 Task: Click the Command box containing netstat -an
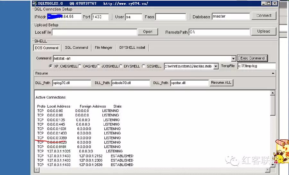[x=142, y=58]
